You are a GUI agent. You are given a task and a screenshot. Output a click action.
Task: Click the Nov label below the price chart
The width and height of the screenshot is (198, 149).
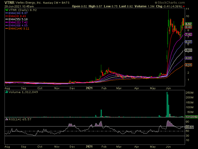57,88
